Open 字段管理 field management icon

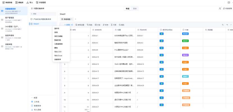tap(37, 3)
